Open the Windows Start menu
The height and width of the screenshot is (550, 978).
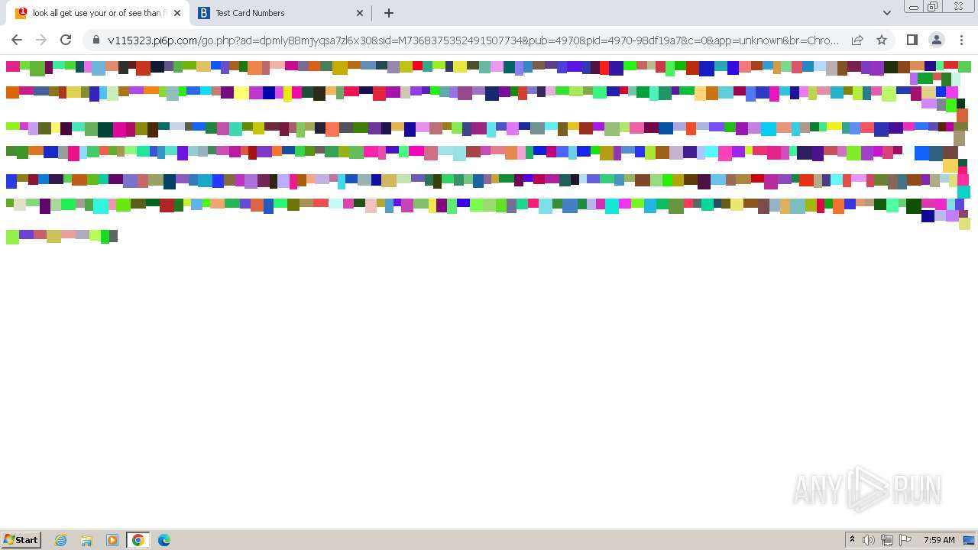[21, 539]
